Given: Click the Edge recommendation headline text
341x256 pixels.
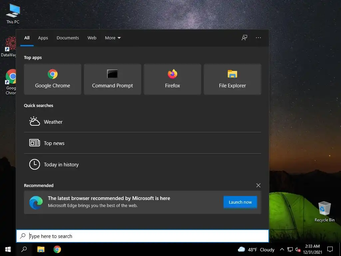Looking at the screenshot, I should (109, 198).
